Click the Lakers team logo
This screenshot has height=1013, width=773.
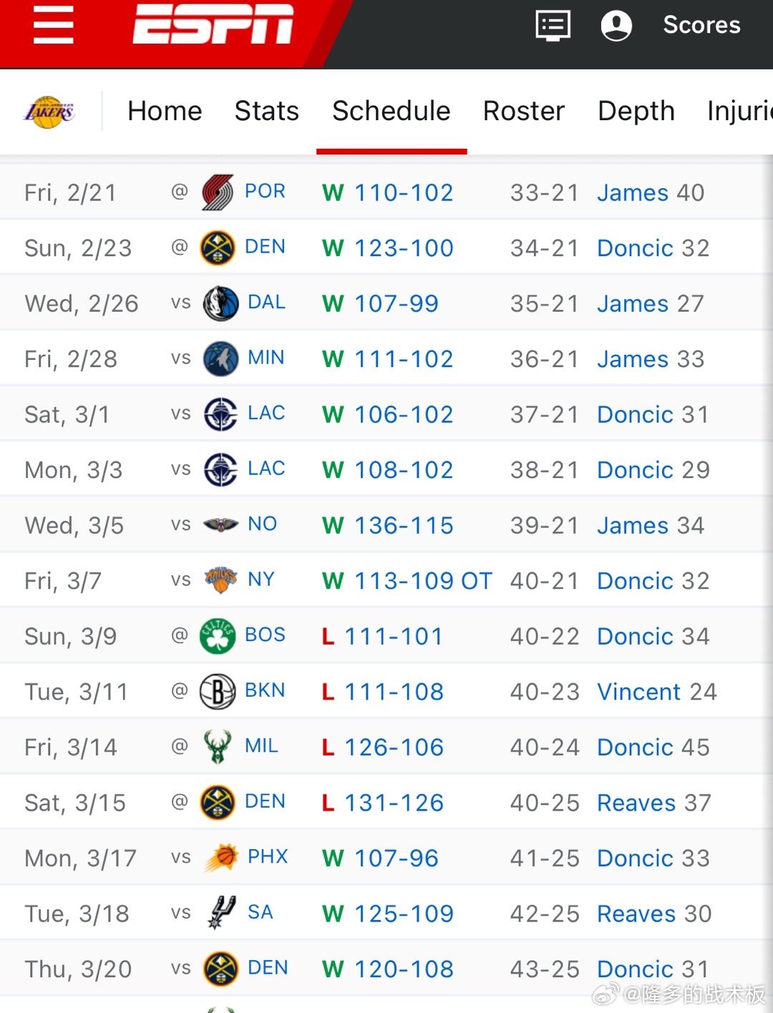49,112
